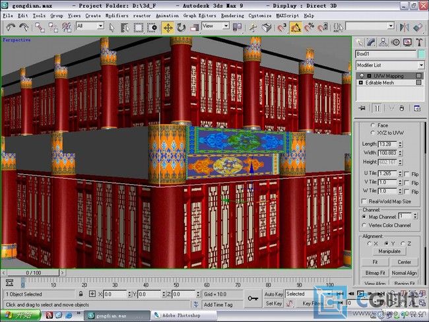Enable the V Tile Flip checkbox
The width and height of the screenshot is (429, 322).
(407, 183)
